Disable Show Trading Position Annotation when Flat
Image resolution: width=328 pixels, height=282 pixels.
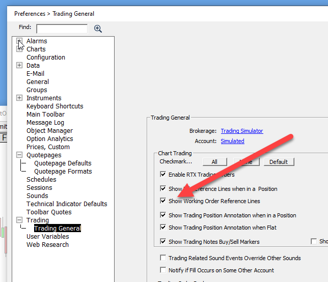(163, 228)
